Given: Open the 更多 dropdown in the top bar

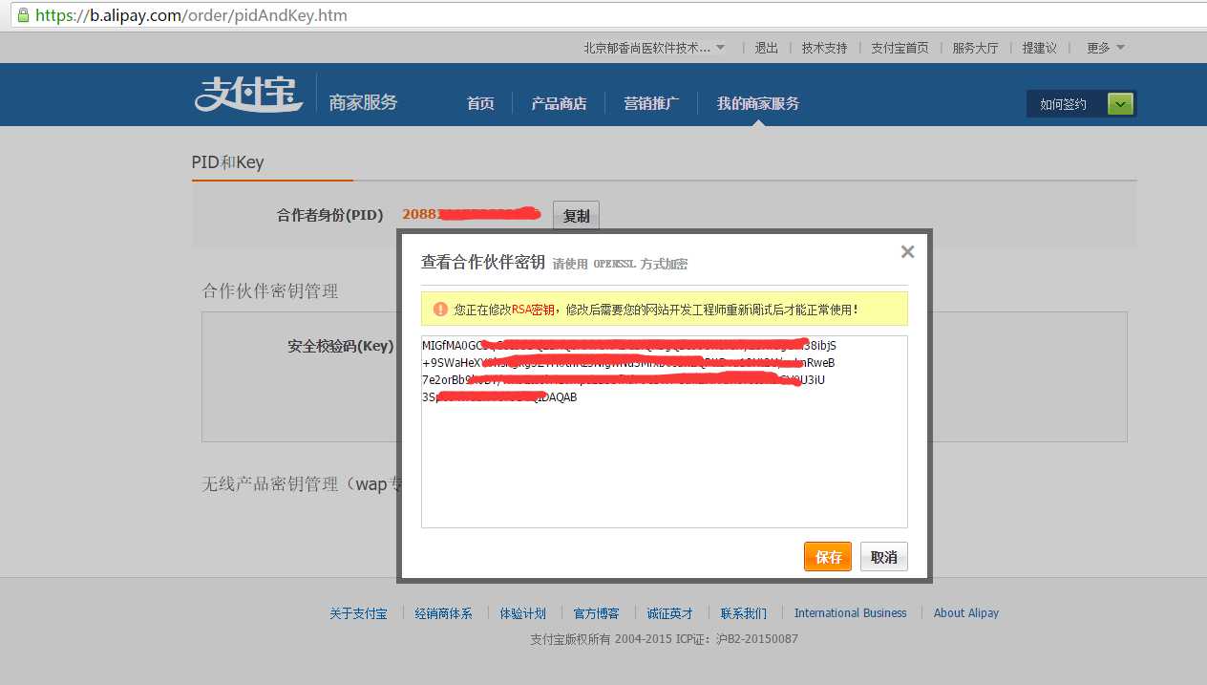Looking at the screenshot, I should 1103,47.
